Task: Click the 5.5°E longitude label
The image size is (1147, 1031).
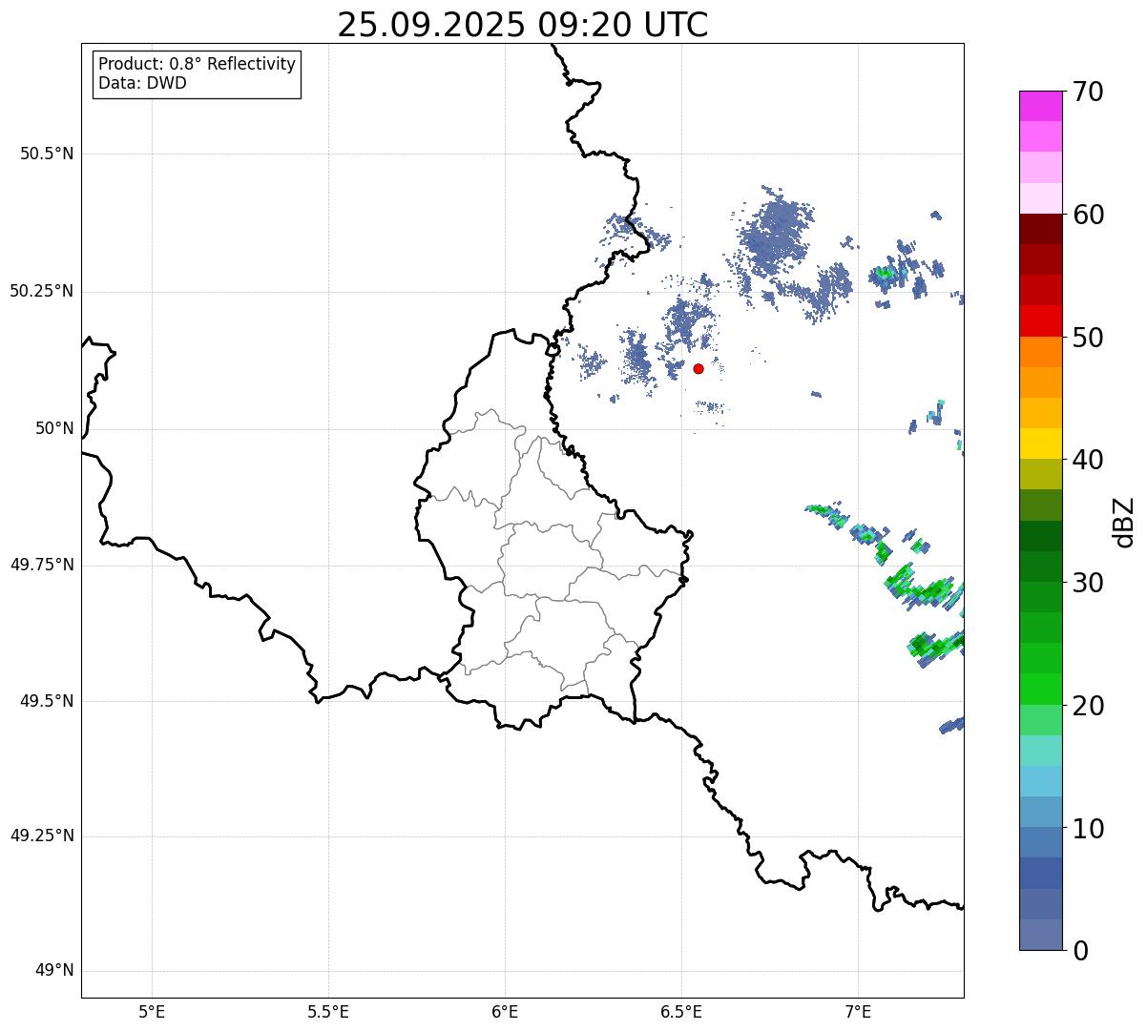Action: click(328, 1012)
